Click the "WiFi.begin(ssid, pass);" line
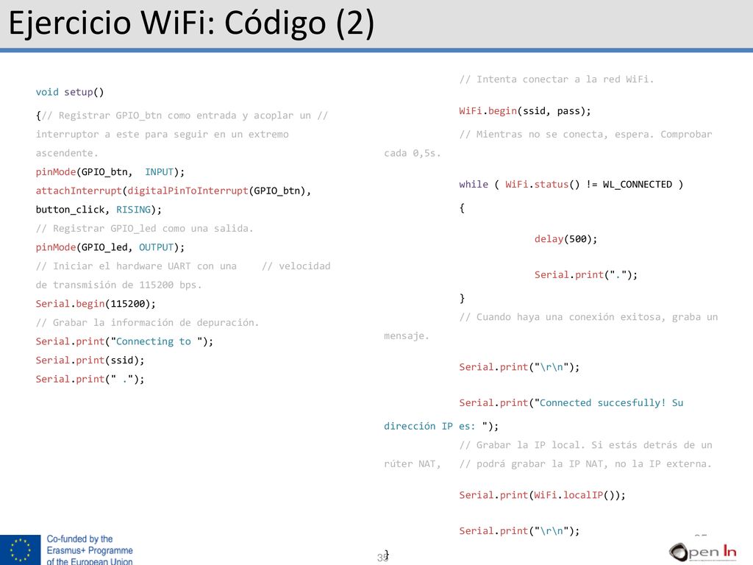The image size is (753, 565). click(x=525, y=111)
